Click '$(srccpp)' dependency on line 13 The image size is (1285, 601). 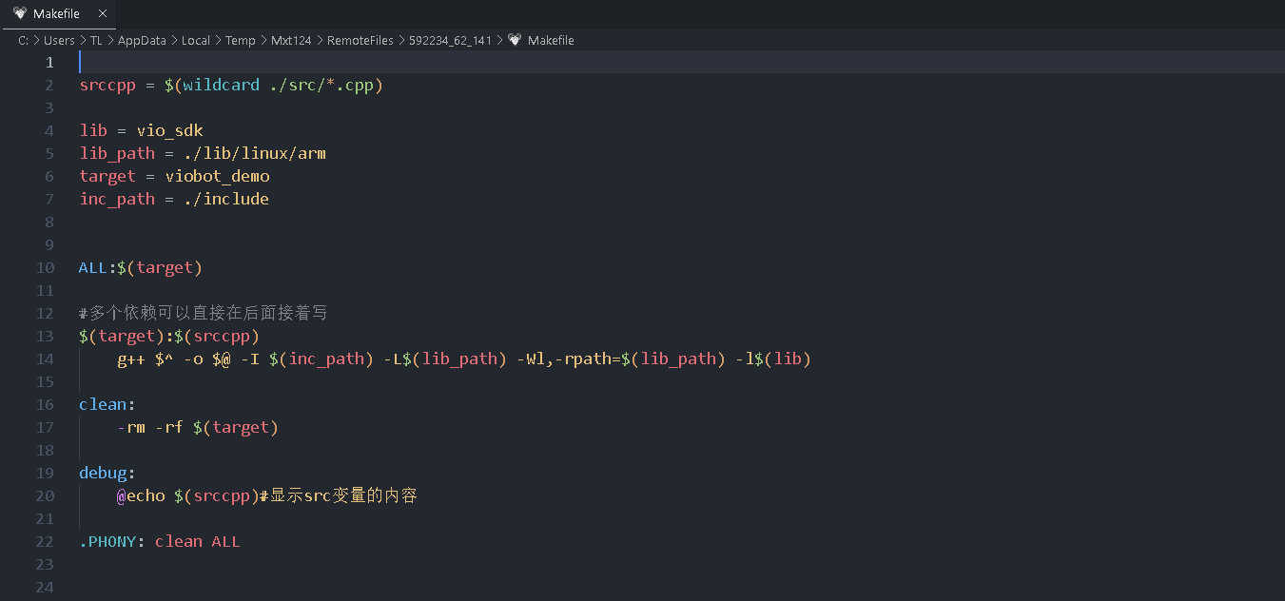pyautogui.click(x=217, y=336)
